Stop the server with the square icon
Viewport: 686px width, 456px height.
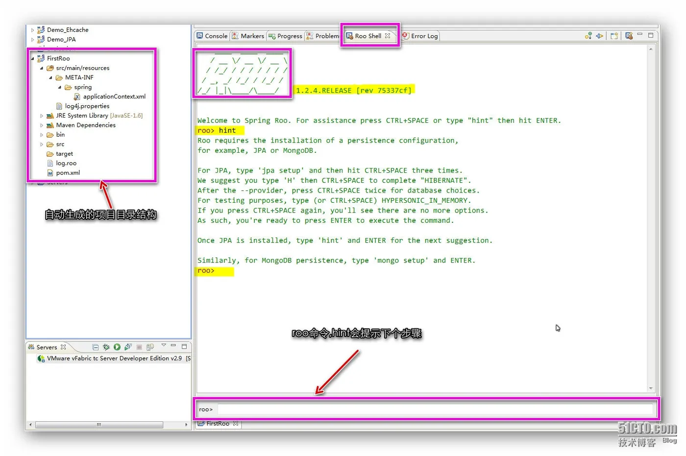(139, 347)
